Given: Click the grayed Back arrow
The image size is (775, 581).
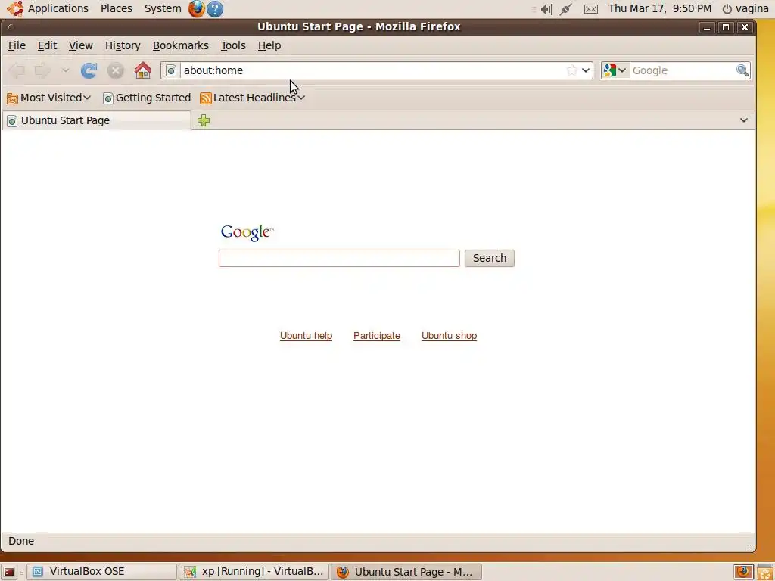Looking at the screenshot, I should 17,70.
